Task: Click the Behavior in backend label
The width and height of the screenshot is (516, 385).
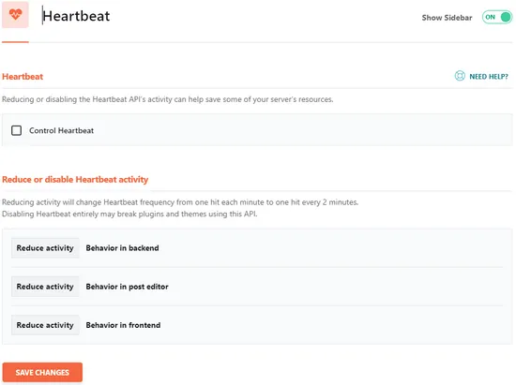Action: pyautogui.click(x=122, y=248)
